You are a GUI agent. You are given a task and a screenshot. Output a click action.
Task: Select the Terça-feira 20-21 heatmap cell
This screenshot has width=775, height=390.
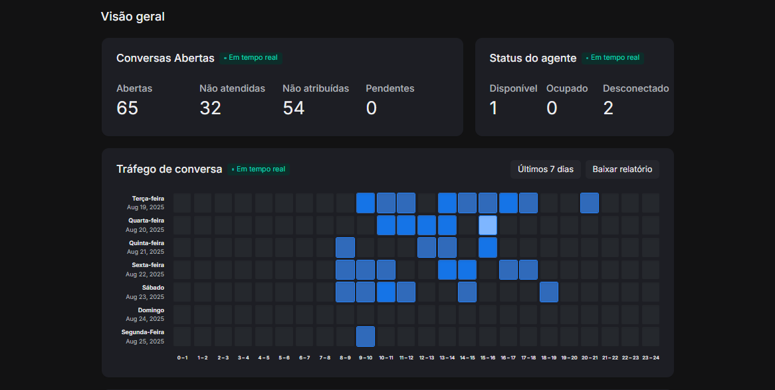(x=590, y=203)
